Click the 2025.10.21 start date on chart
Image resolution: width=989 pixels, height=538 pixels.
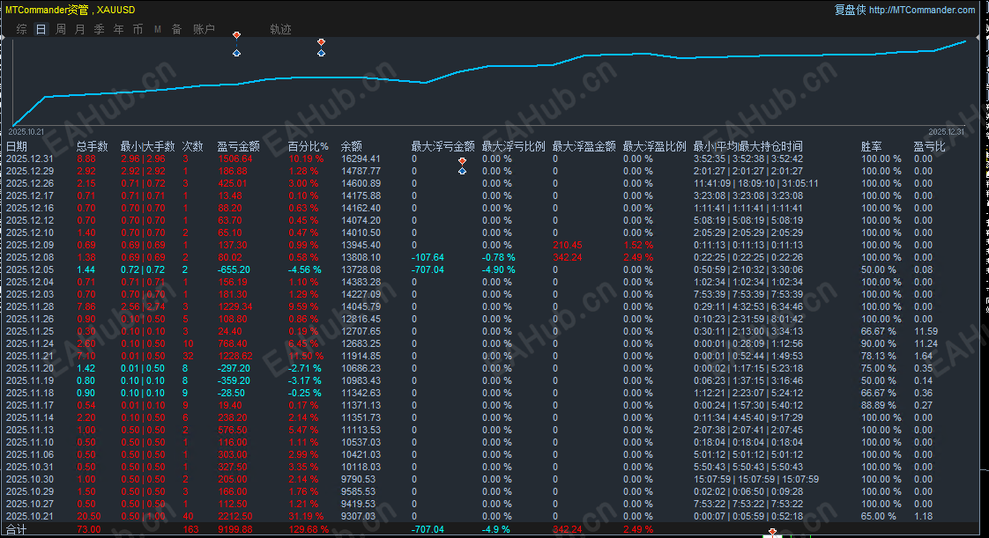[26, 132]
